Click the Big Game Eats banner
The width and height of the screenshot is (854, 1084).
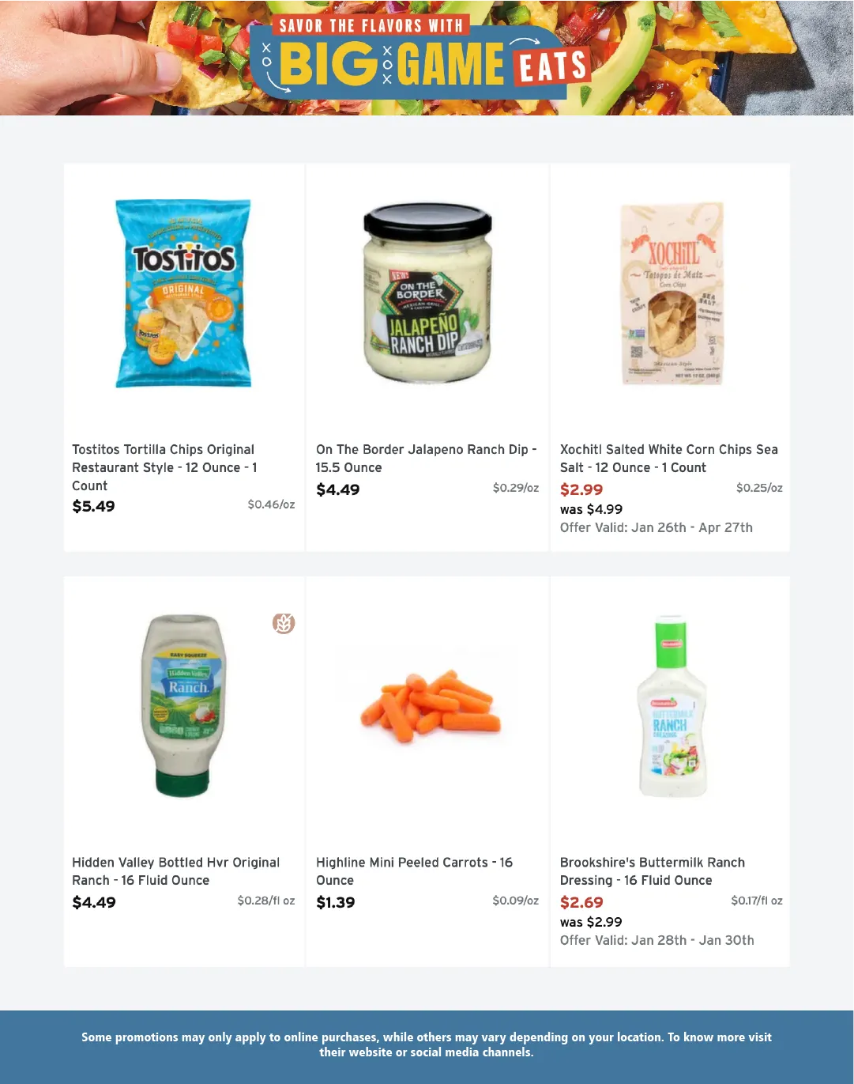coord(427,58)
